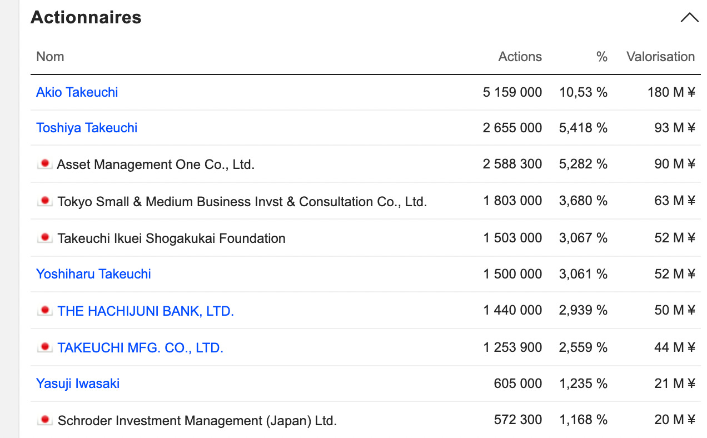Click the 1 803 000 shares value
The image size is (707, 438).
tap(512, 201)
